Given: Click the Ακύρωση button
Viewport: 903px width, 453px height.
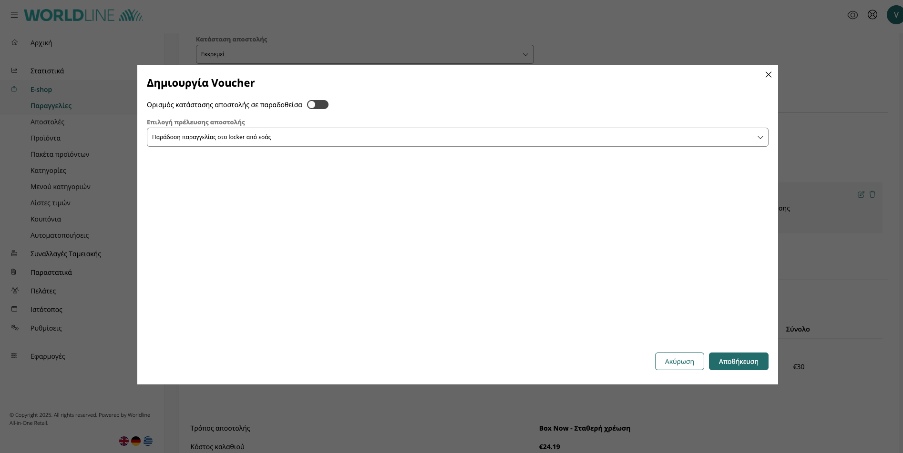Looking at the screenshot, I should [679, 362].
